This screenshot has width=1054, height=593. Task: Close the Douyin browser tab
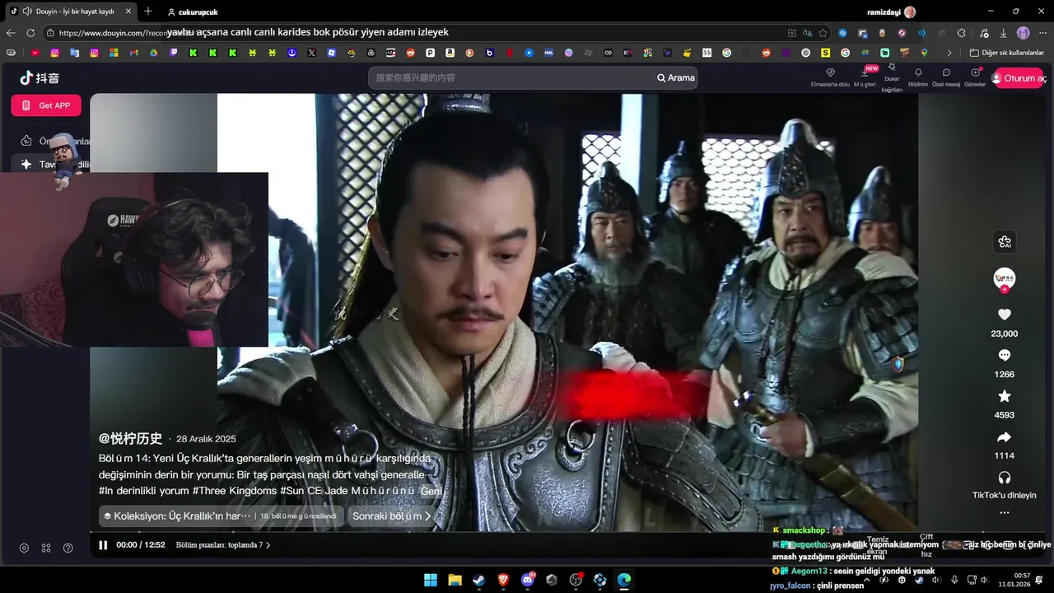(x=128, y=12)
